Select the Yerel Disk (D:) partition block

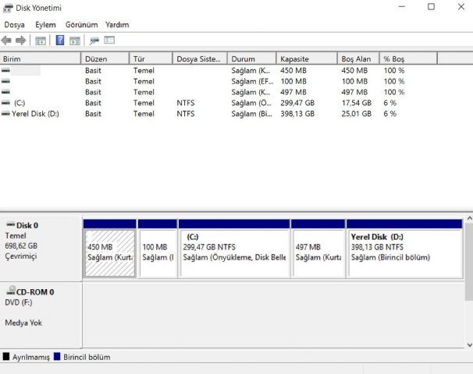tap(404, 249)
